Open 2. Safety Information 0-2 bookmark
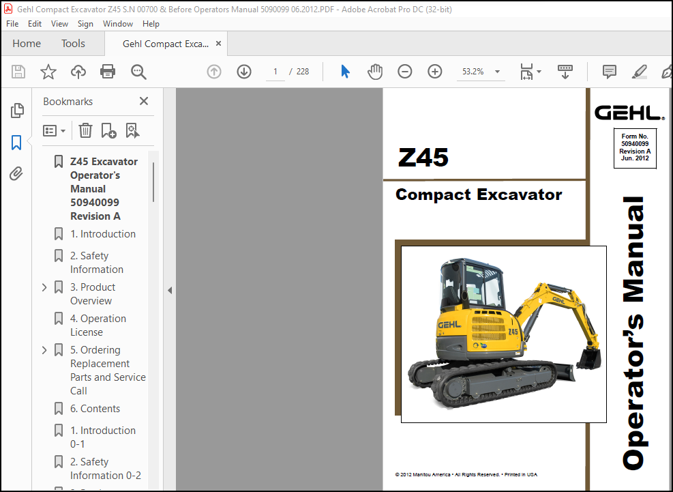Screen dimensions: 673x492 106,468
